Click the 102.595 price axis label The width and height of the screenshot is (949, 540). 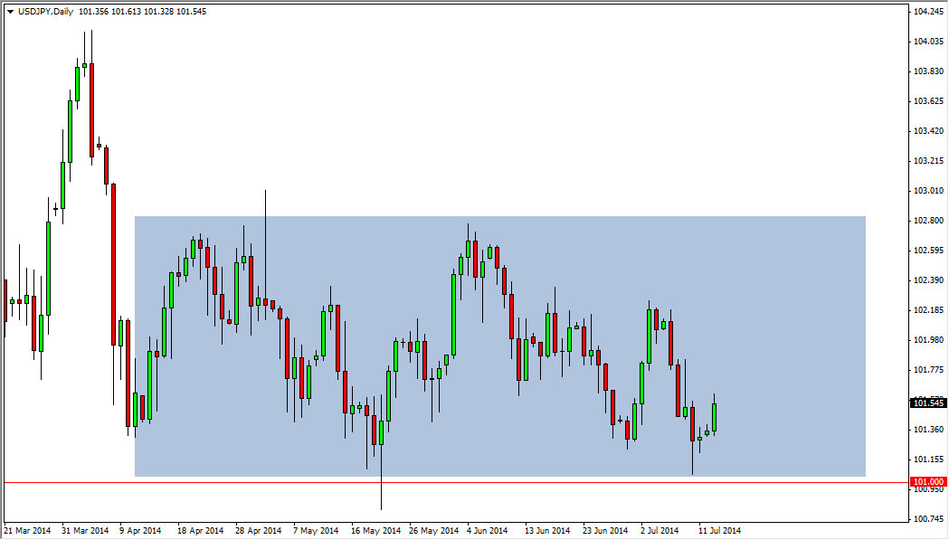click(x=928, y=250)
